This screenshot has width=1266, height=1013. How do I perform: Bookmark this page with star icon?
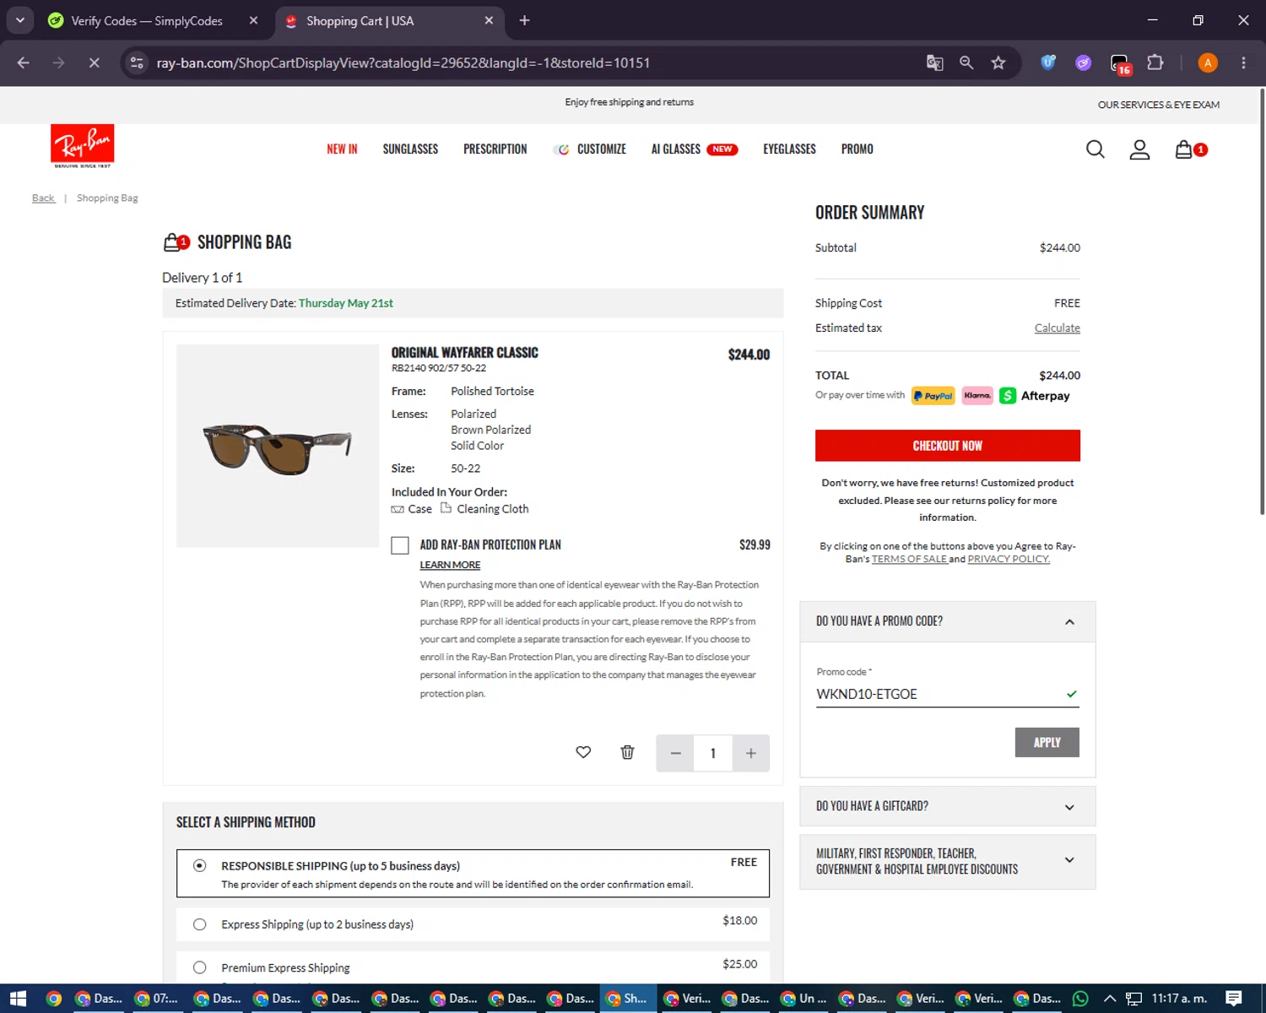coord(998,62)
